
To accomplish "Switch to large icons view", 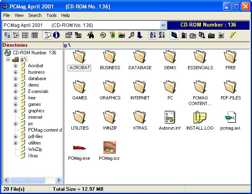I will (7, 35).
